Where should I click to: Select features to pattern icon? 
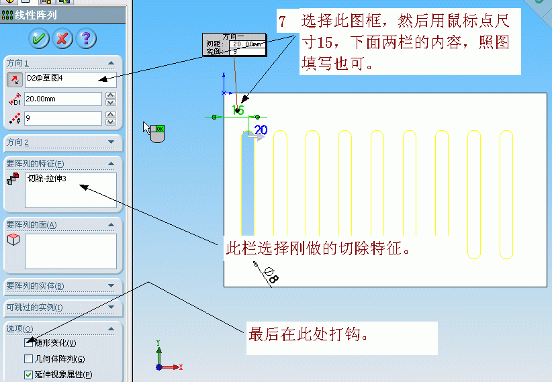pos(13,179)
